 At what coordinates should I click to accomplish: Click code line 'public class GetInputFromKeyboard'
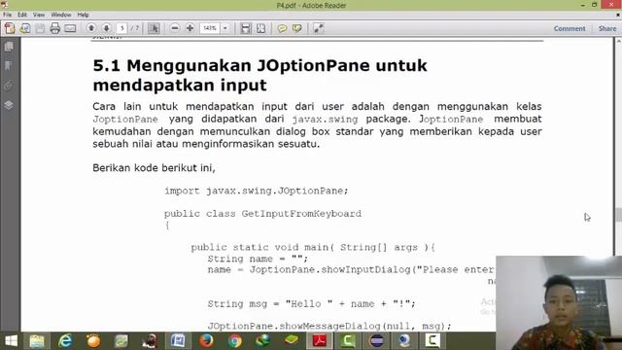click(x=263, y=214)
